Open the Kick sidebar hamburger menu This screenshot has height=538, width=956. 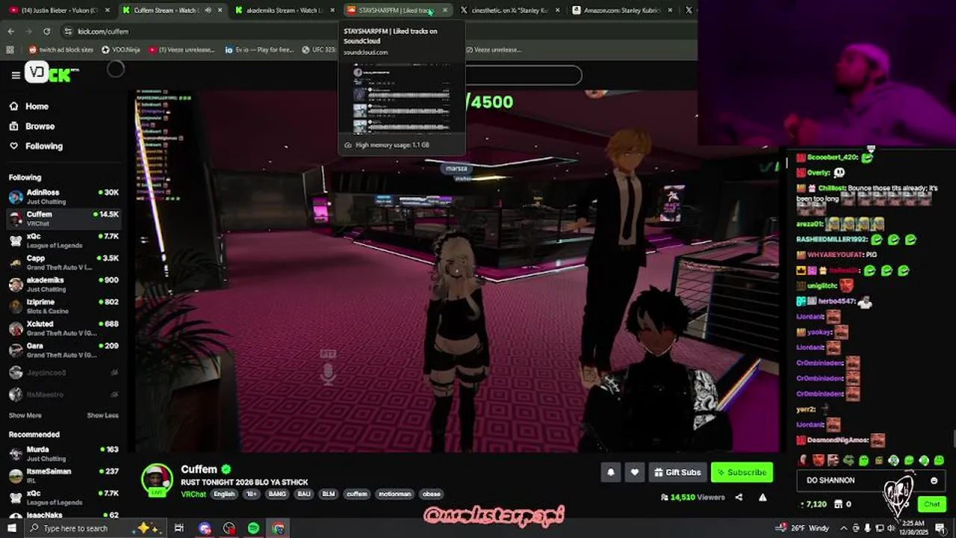[x=16, y=75]
